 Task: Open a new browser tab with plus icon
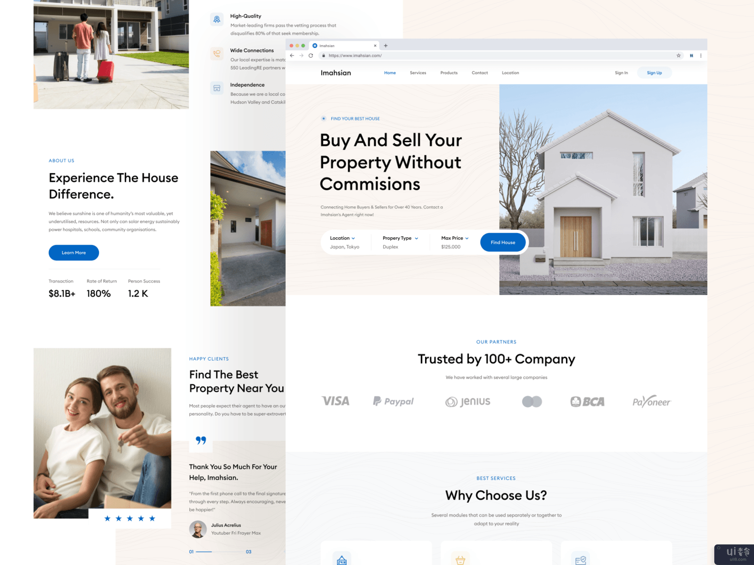[x=385, y=46]
